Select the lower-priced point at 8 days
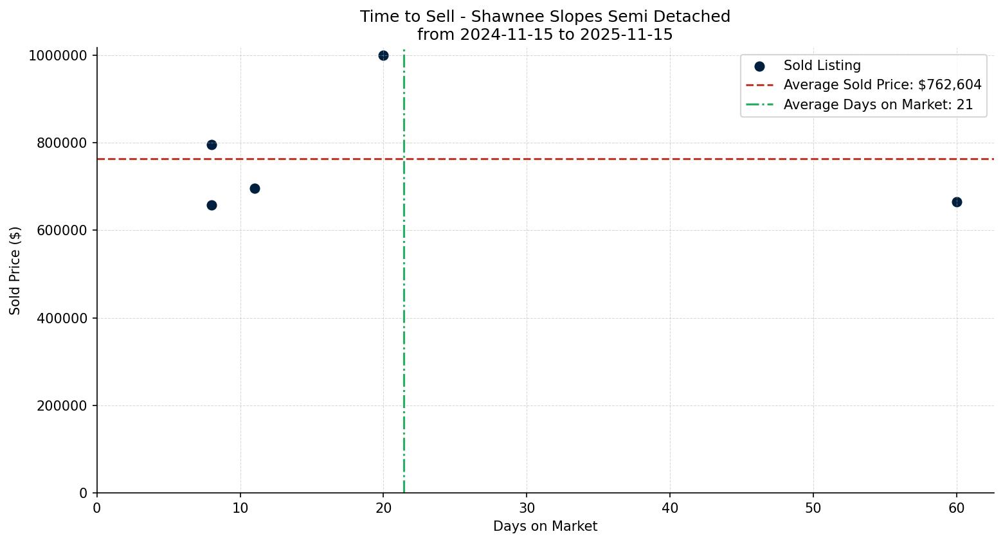The height and width of the screenshot is (543, 1003). [x=212, y=205]
